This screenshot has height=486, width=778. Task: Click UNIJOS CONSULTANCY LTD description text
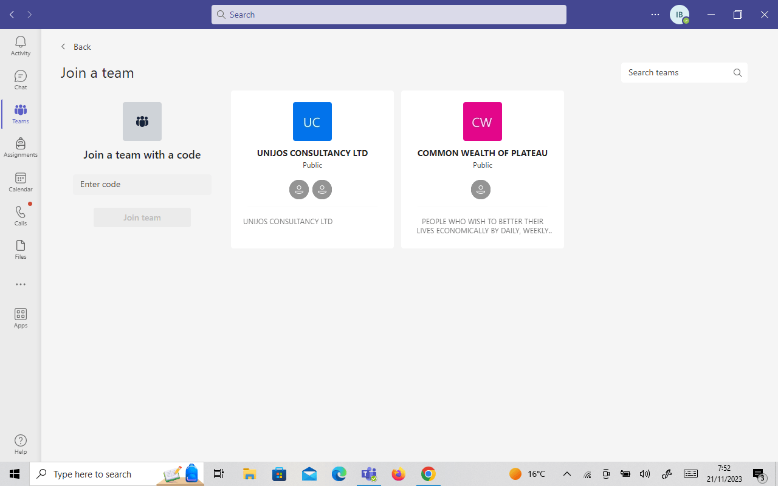288,222
